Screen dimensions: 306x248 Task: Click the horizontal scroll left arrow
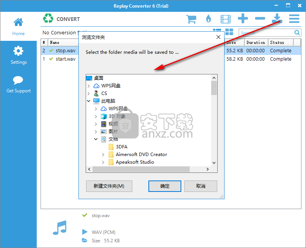click(89, 169)
